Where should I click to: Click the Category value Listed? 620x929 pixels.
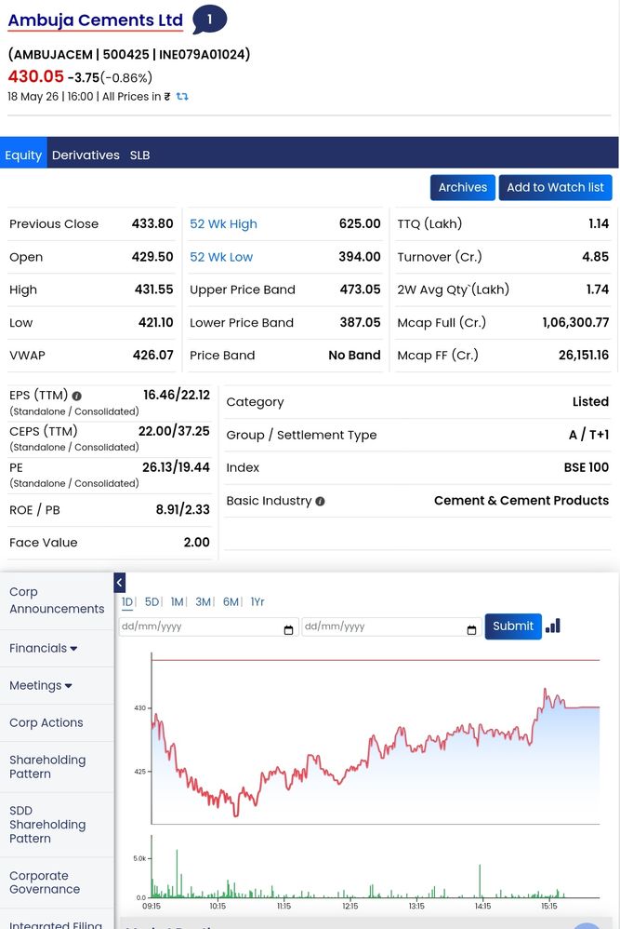pyautogui.click(x=590, y=402)
